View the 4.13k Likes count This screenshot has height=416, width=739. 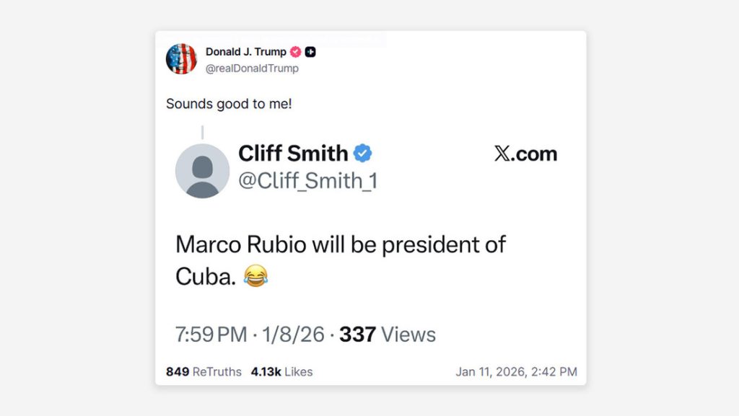tap(281, 372)
